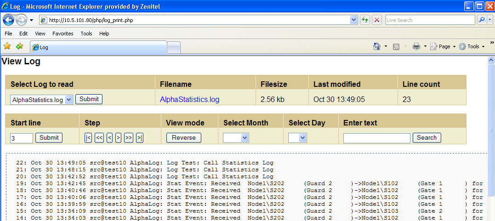Click the 2.56 kb filesize value
This screenshot has width=495, height=221.
(273, 99)
